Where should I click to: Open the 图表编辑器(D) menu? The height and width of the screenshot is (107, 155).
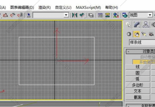(x=22, y=8)
